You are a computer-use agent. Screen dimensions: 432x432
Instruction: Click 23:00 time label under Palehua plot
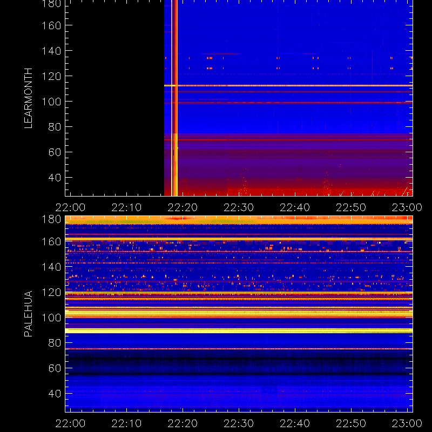tap(407, 423)
